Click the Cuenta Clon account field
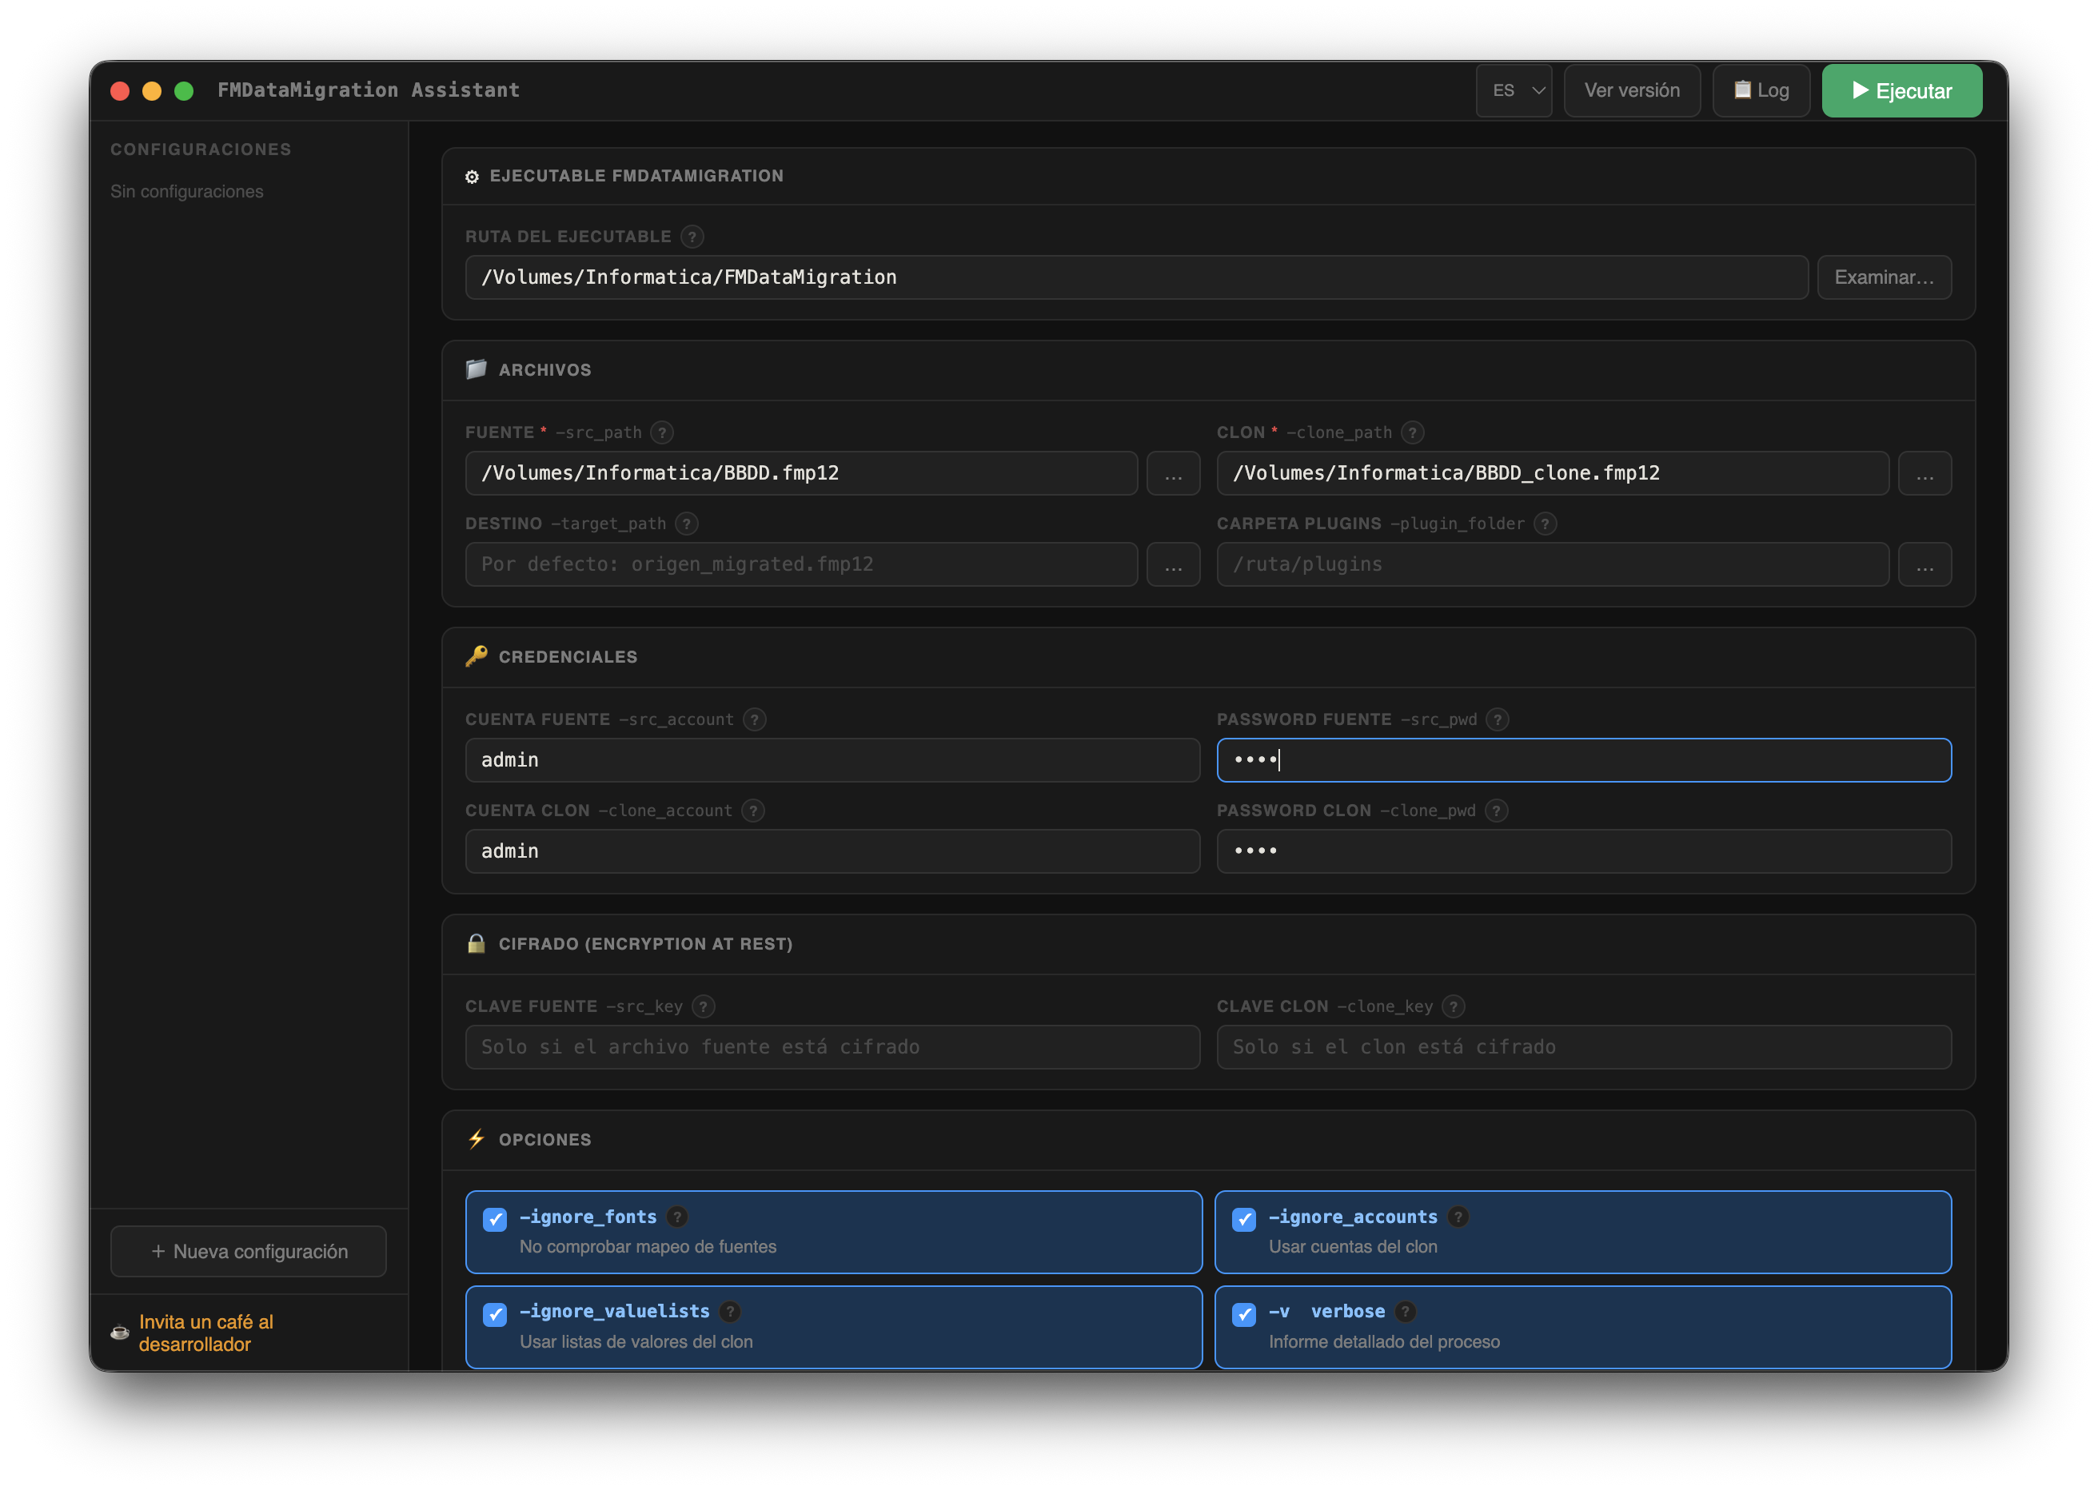 click(x=832, y=852)
